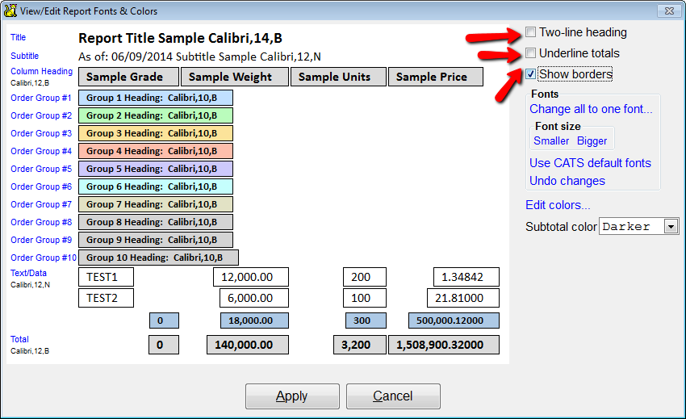Click the Order Group #2 label
This screenshot has height=419, width=686.
pos(41,115)
